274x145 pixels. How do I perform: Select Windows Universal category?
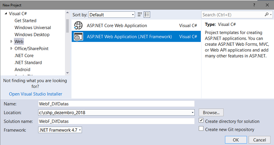point(33,28)
